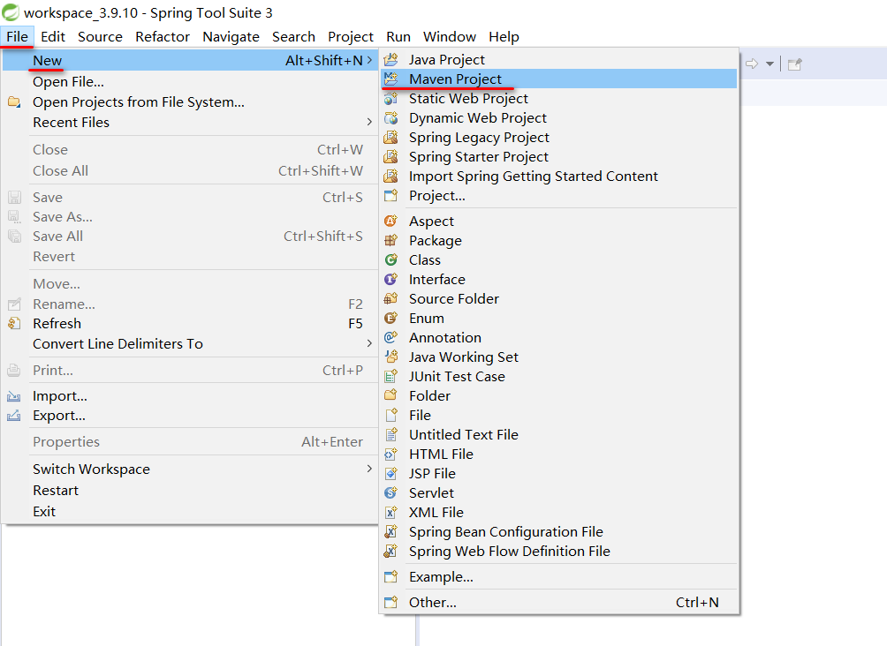Select Project... in the New submenu
Image resolution: width=887 pixels, height=646 pixels.
(x=558, y=196)
